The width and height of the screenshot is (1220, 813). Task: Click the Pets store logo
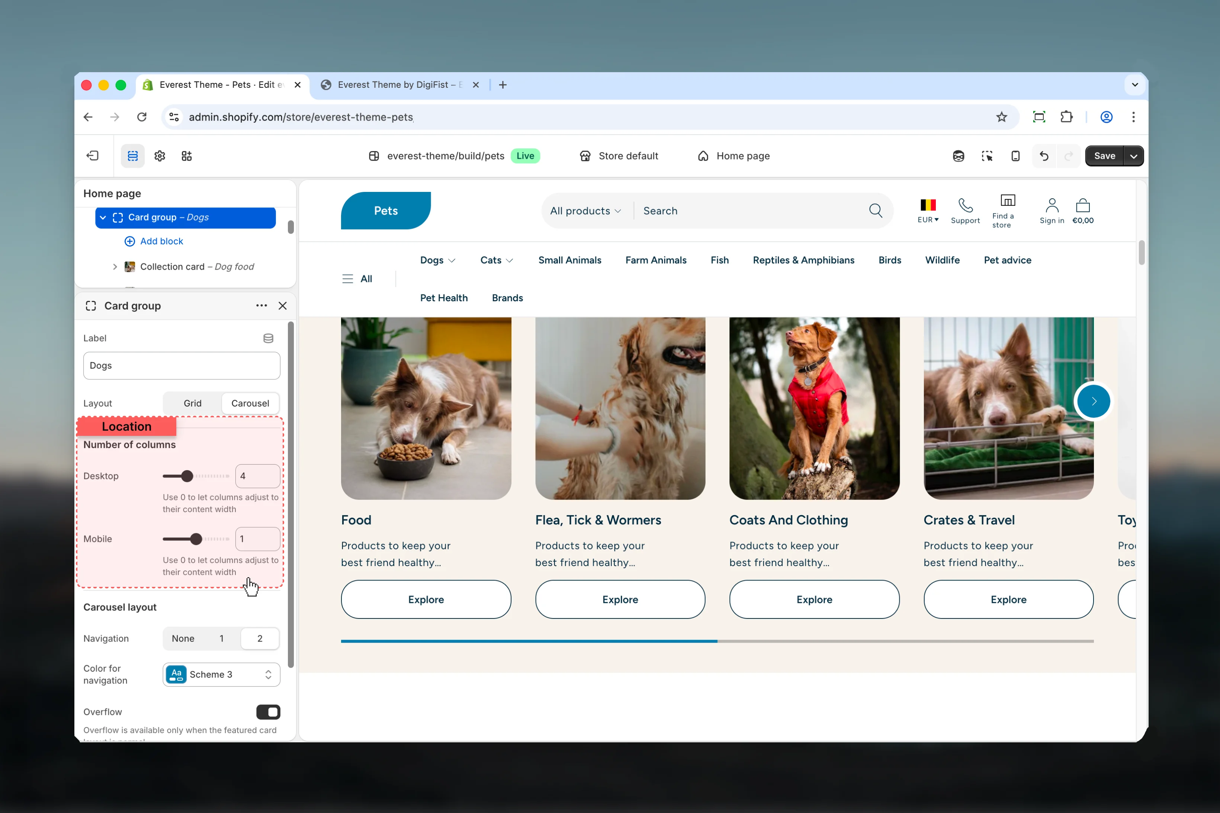pyautogui.click(x=386, y=211)
